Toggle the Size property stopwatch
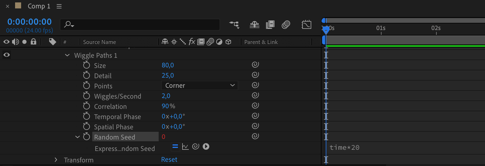The height and width of the screenshot is (166, 485). point(87,65)
